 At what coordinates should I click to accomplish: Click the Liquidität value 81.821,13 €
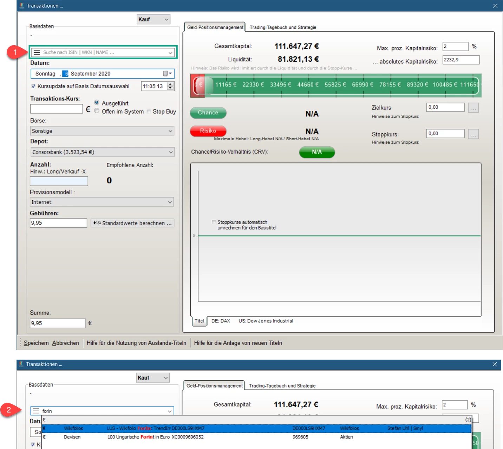298,59
